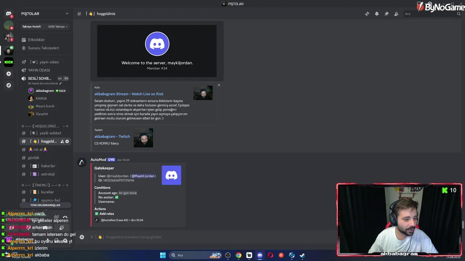Open yazili-sohbet channel
The image size is (465, 261).
point(45,133)
